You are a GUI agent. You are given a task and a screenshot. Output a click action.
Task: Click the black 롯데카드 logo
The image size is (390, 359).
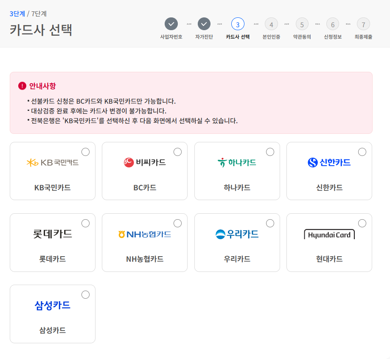tap(53, 234)
